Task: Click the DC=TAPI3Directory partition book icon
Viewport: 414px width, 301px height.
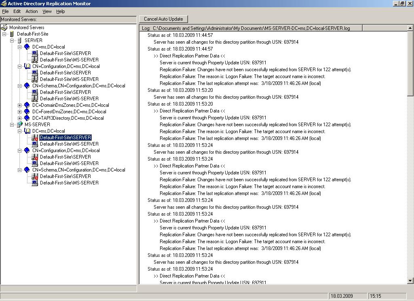Action: (27, 118)
